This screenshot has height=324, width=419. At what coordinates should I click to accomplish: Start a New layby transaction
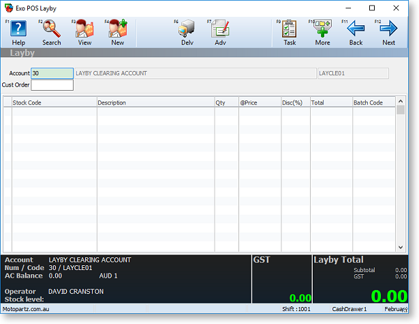tap(118, 32)
